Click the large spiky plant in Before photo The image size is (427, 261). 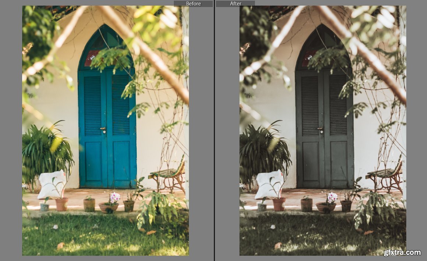coord(46,151)
